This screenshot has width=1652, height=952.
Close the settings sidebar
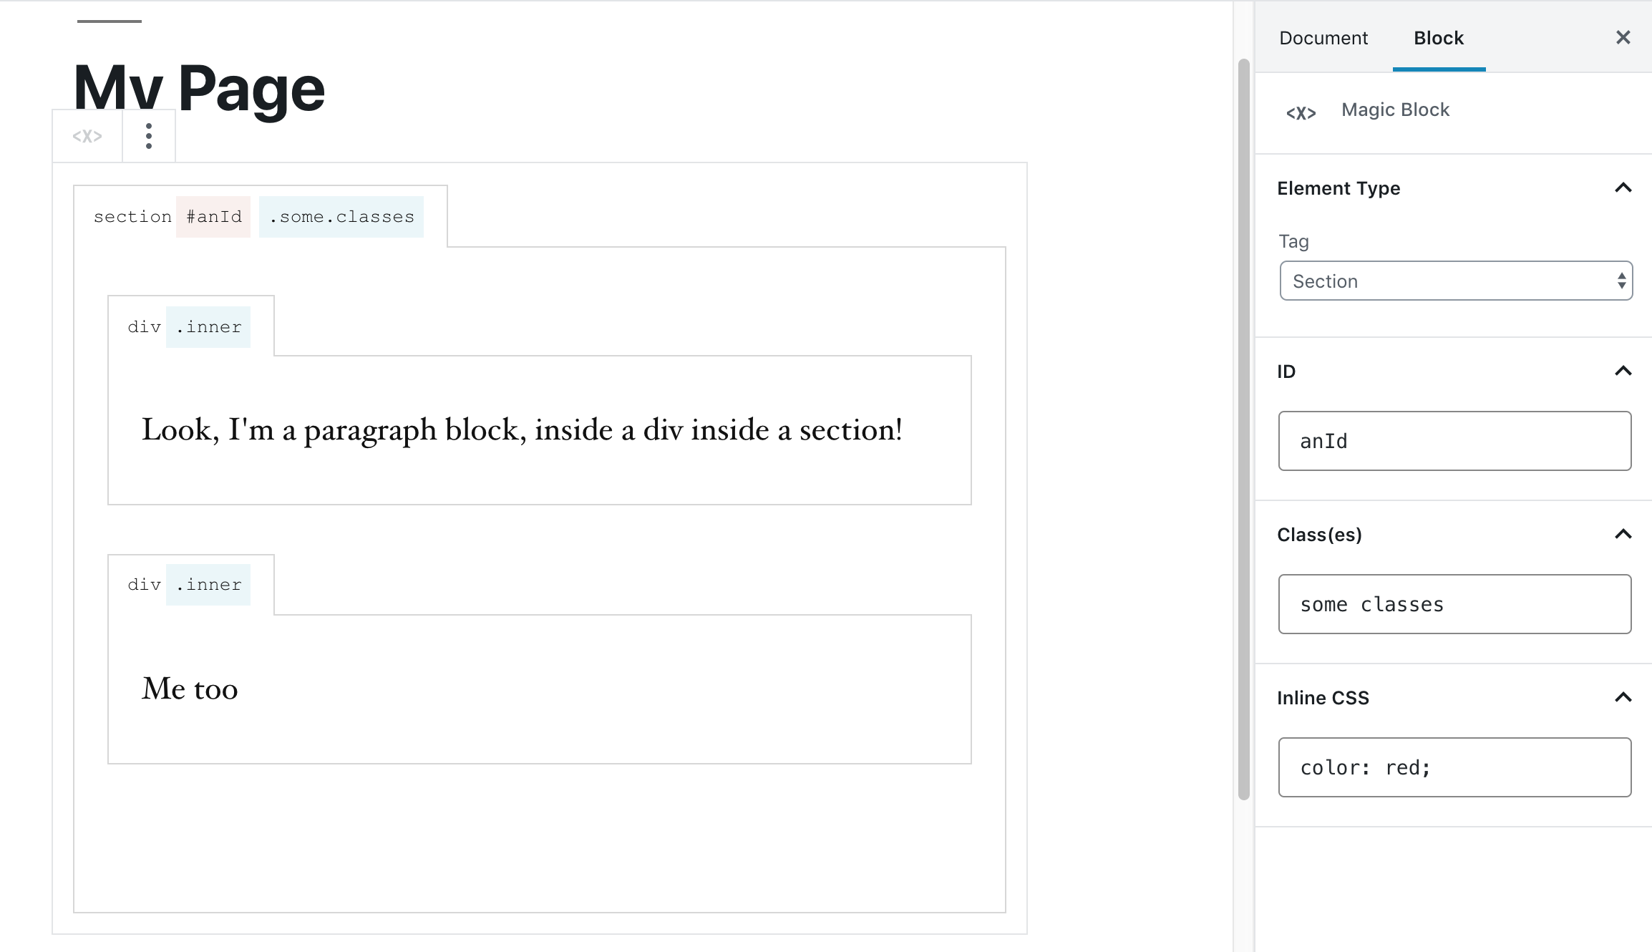1623,37
